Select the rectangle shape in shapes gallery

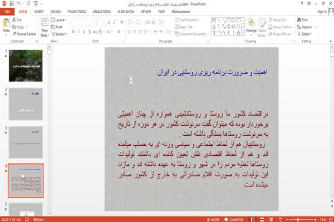[x=229, y=21]
